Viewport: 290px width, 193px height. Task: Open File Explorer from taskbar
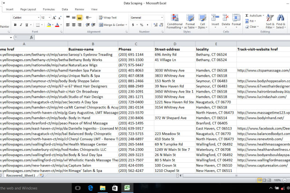103,188
